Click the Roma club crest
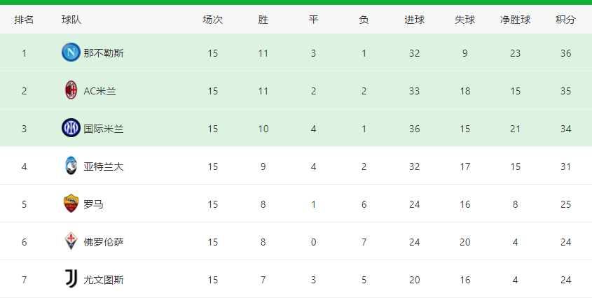 point(71,204)
